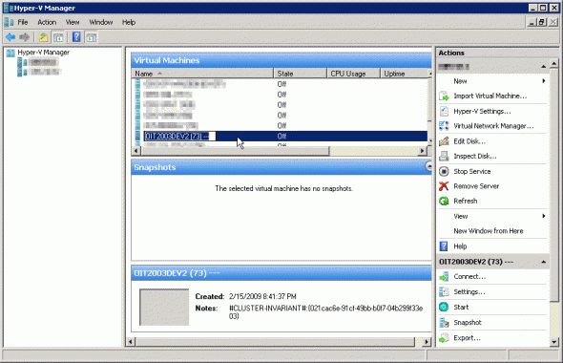Open the Help menu
Image resolution: width=563 pixels, height=363 pixels.
coord(129,22)
